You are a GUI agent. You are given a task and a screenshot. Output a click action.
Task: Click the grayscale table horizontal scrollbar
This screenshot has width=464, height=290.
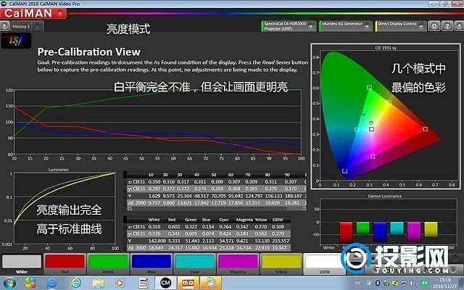[x=216, y=208]
